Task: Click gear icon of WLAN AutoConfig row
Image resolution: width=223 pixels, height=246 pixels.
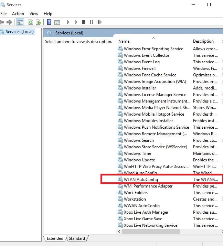Action: [x=120, y=179]
